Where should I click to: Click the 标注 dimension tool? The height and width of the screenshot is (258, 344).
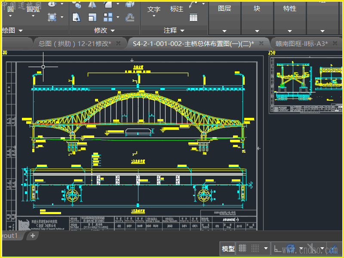pyautogui.click(x=176, y=9)
